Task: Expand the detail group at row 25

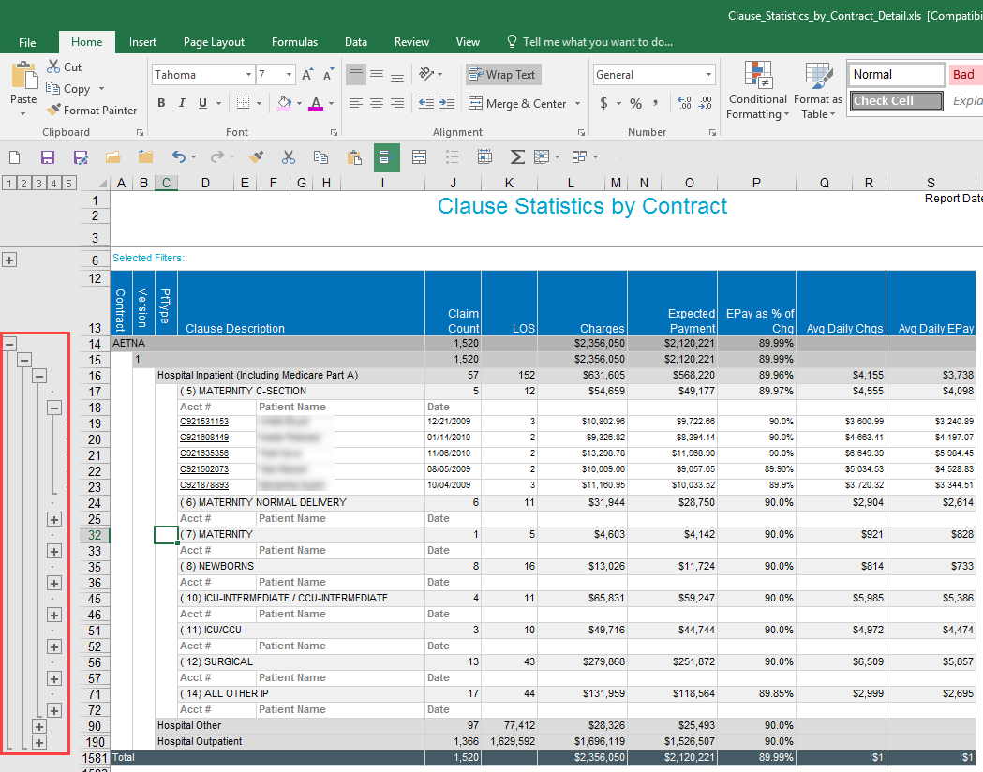Action: pos(54,519)
